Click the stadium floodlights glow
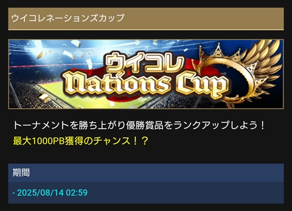This screenshot has height=211, width=292. 39,51
